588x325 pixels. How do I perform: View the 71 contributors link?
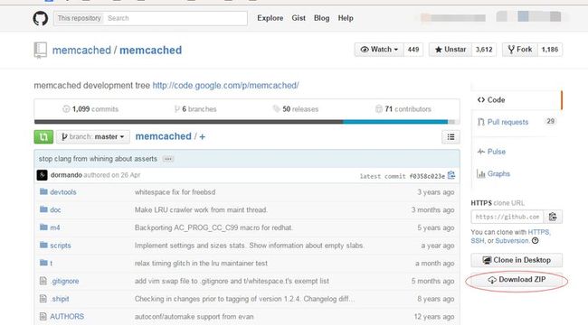pyautogui.click(x=403, y=109)
